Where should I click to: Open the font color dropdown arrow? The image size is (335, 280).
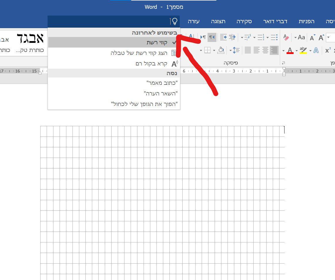click(284, 51)
